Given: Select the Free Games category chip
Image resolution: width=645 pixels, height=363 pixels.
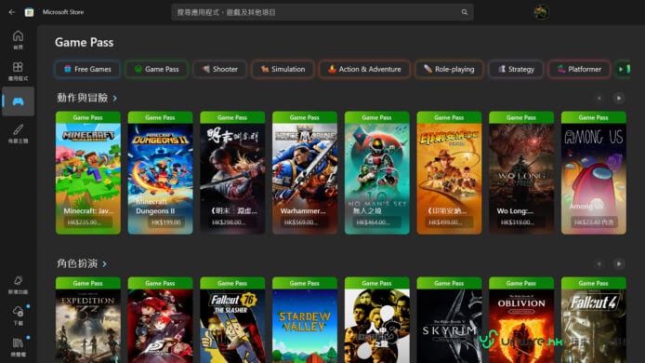Looking at the screenshot, I should 87,69.
